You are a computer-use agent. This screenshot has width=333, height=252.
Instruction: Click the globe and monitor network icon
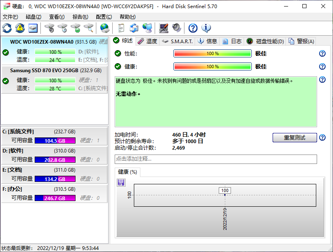[x=147, y=28]
